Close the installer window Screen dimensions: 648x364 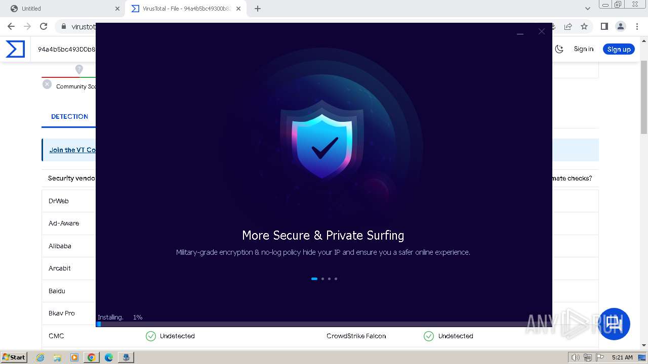click(x=542, y=31)
